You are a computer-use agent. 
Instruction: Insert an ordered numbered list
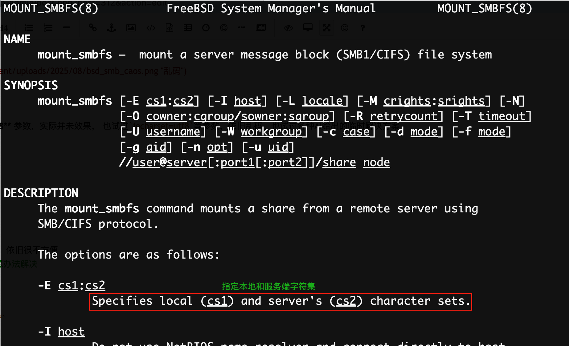tap(48, 28)
